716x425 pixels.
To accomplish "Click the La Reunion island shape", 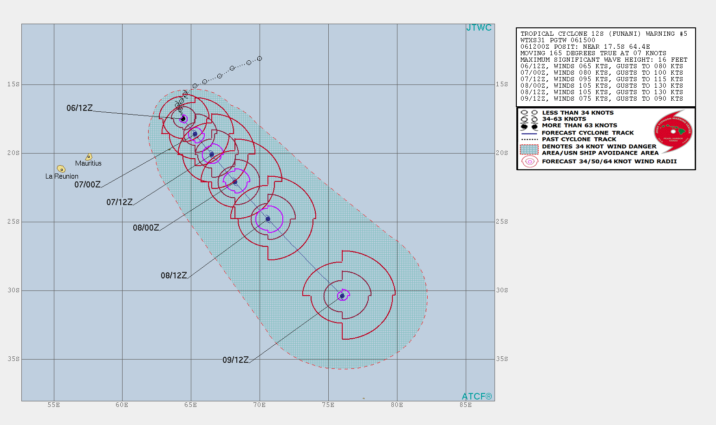I will [x=61, y=169].
